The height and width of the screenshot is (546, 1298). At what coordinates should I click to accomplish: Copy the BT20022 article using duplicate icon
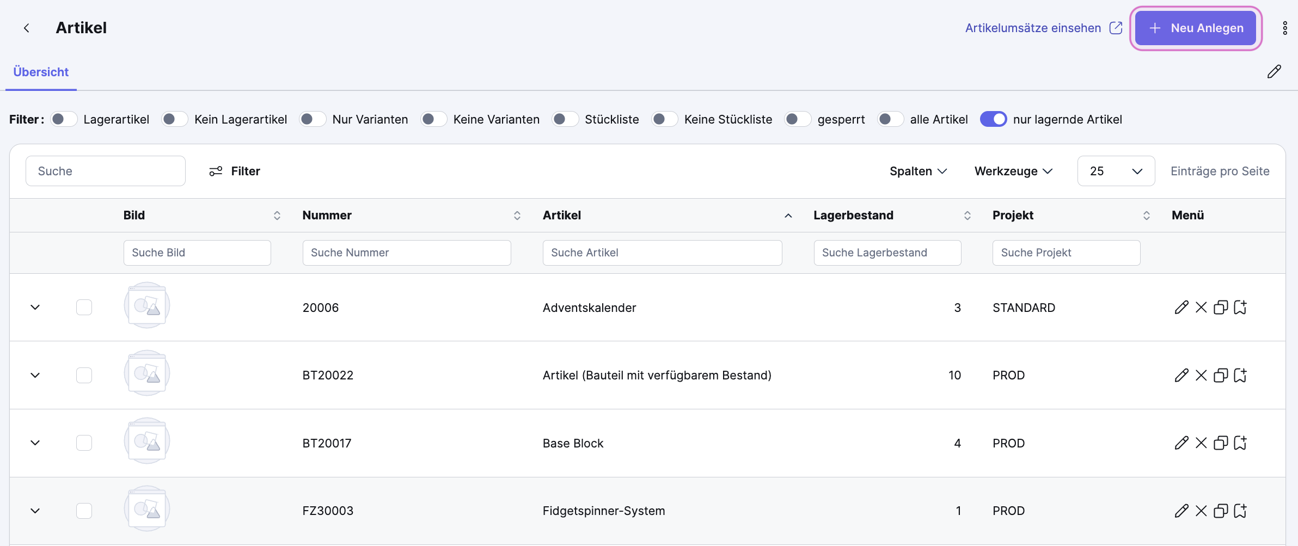1221,376
